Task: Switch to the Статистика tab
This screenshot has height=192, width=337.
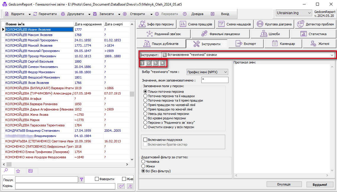Action: 313,34
